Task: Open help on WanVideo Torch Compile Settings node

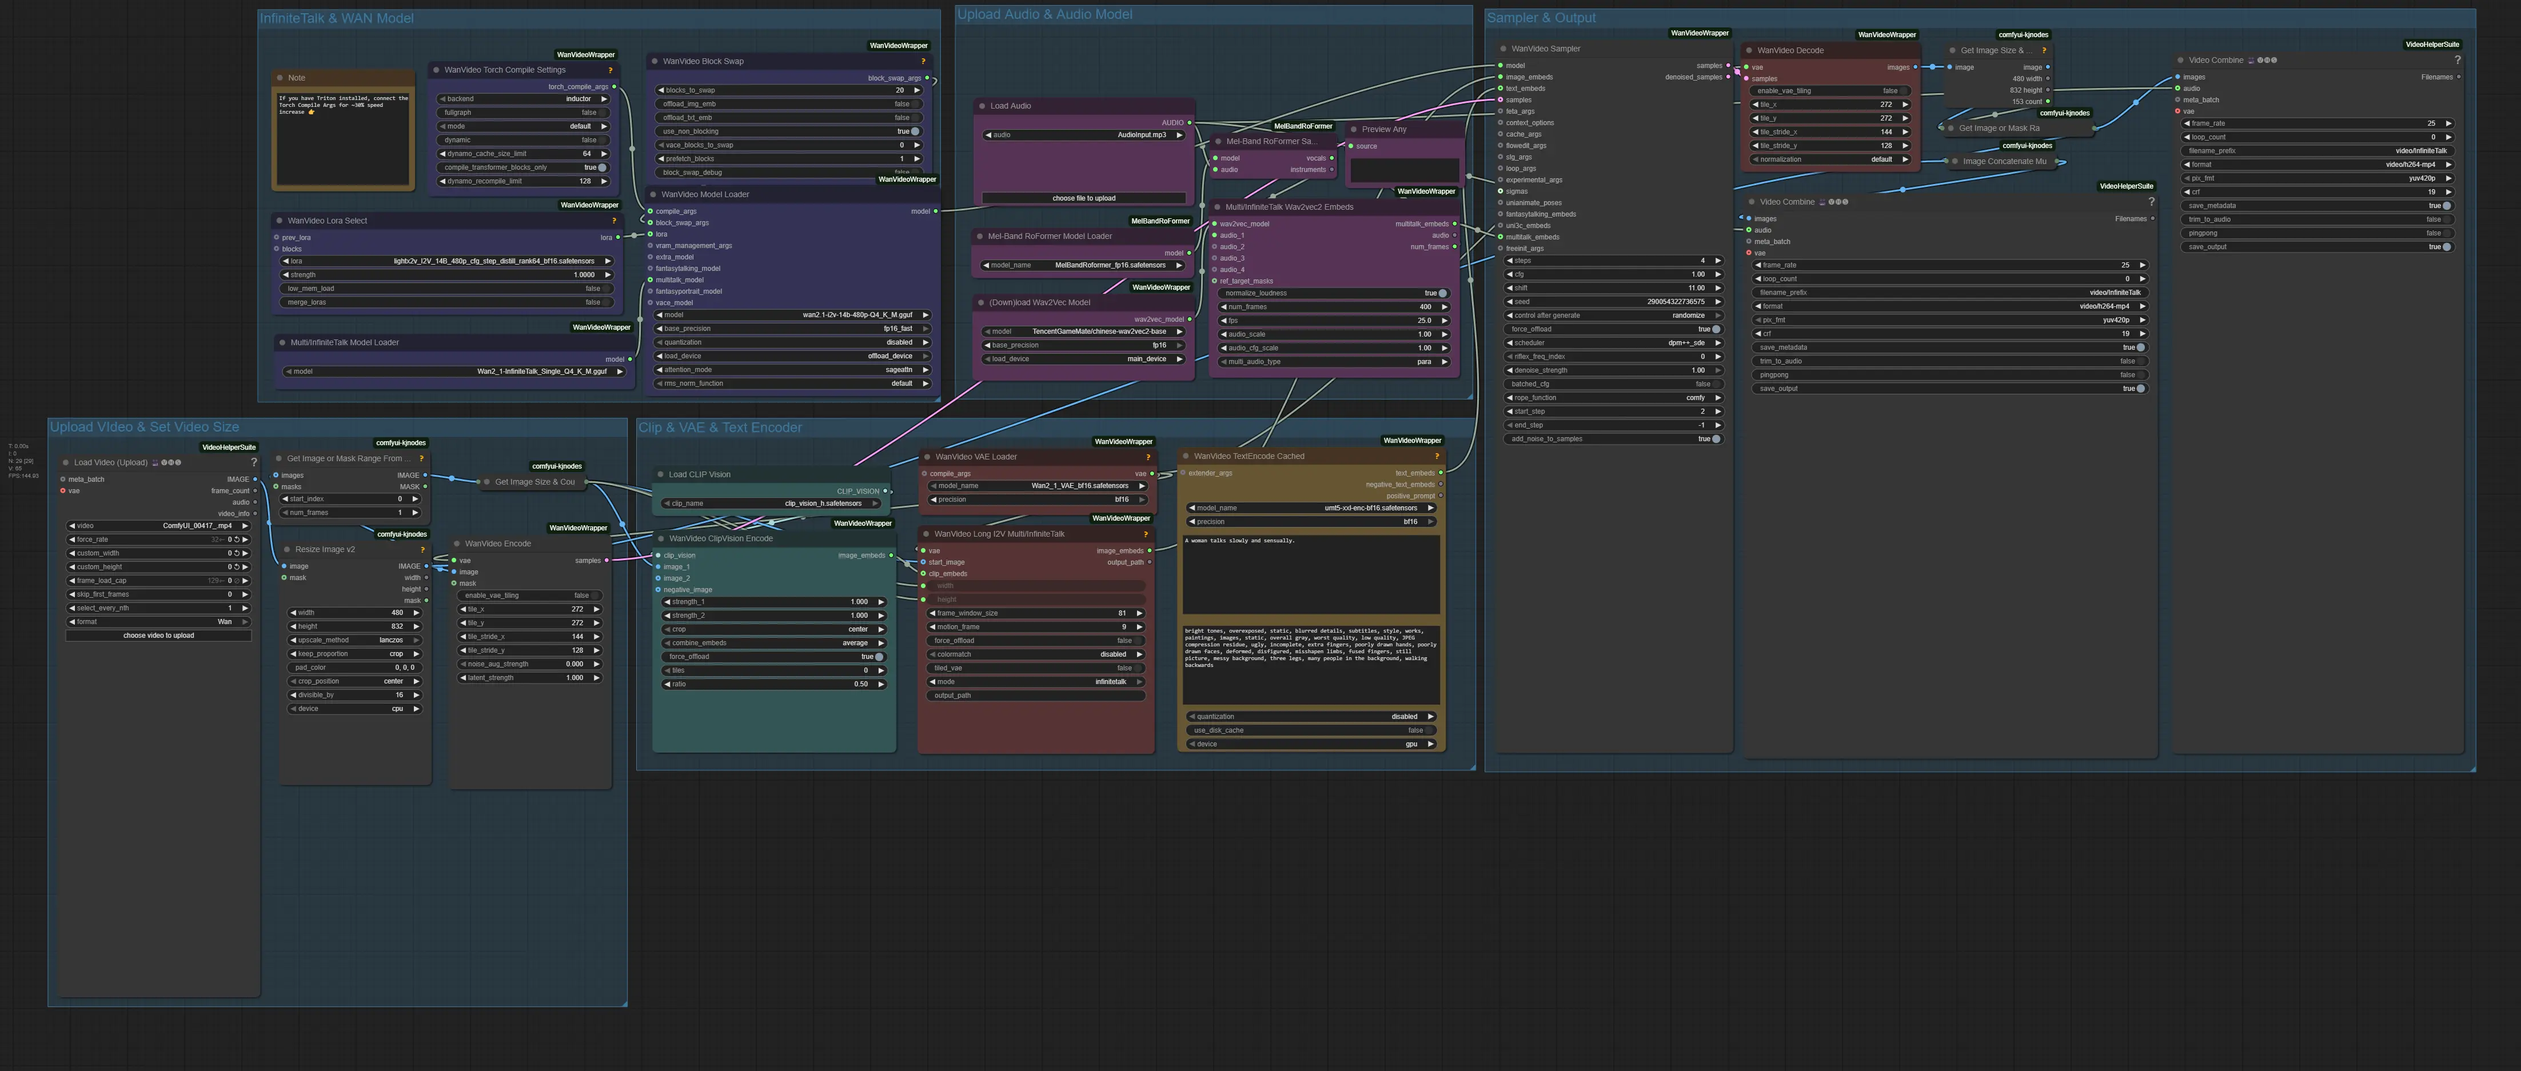Action: (611, 70)
